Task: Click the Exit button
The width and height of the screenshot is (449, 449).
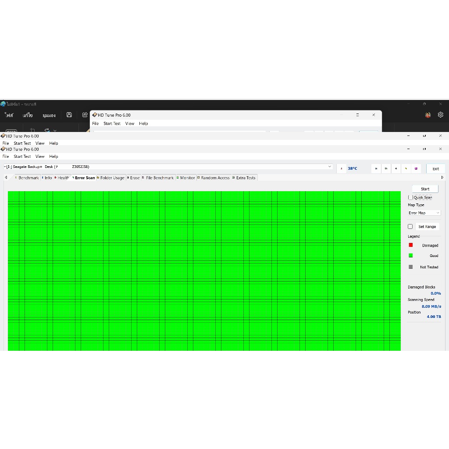Action: [x=435, y=168]
